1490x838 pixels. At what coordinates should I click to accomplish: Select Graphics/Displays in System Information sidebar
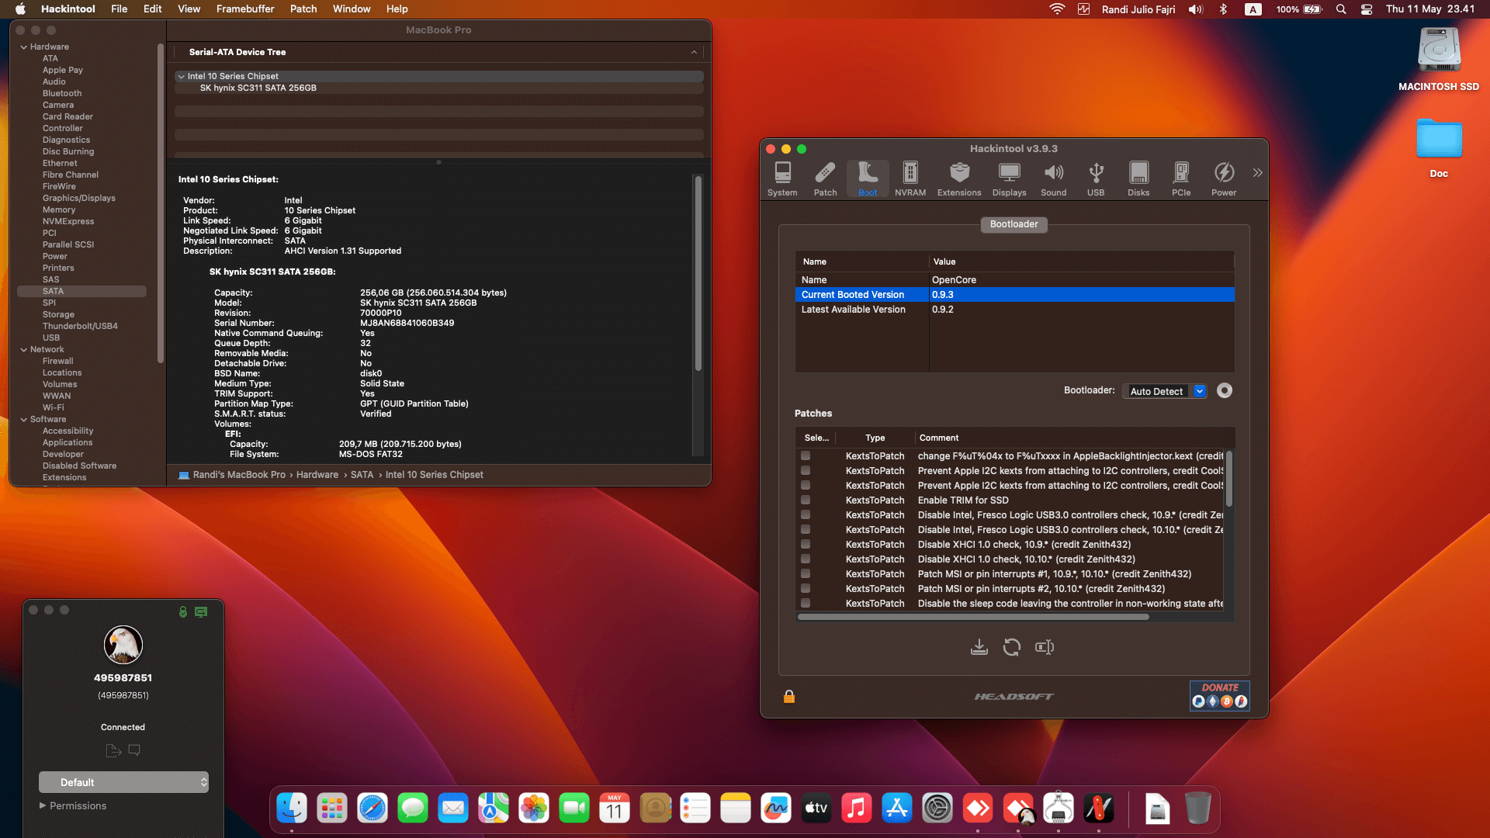click(78, 199)
